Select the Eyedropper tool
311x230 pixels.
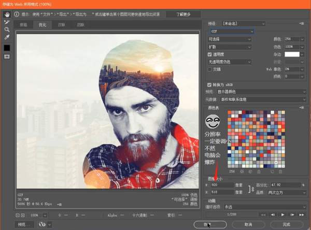click(x=7, y=37)
